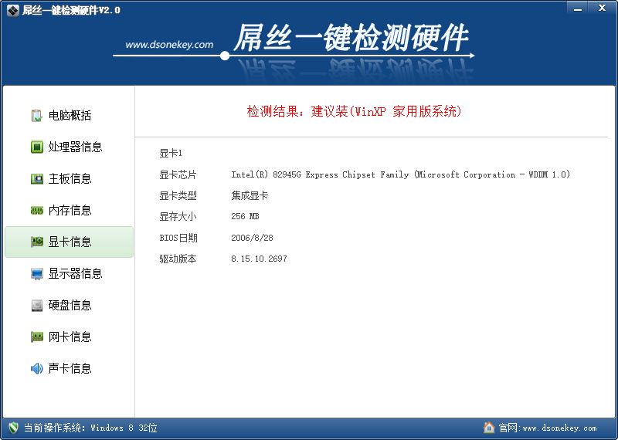The height and width of the screenshot is (440, 618).
Task: Click the 屌丝一键检测硬件 banner title
Action: pos(351,38)
